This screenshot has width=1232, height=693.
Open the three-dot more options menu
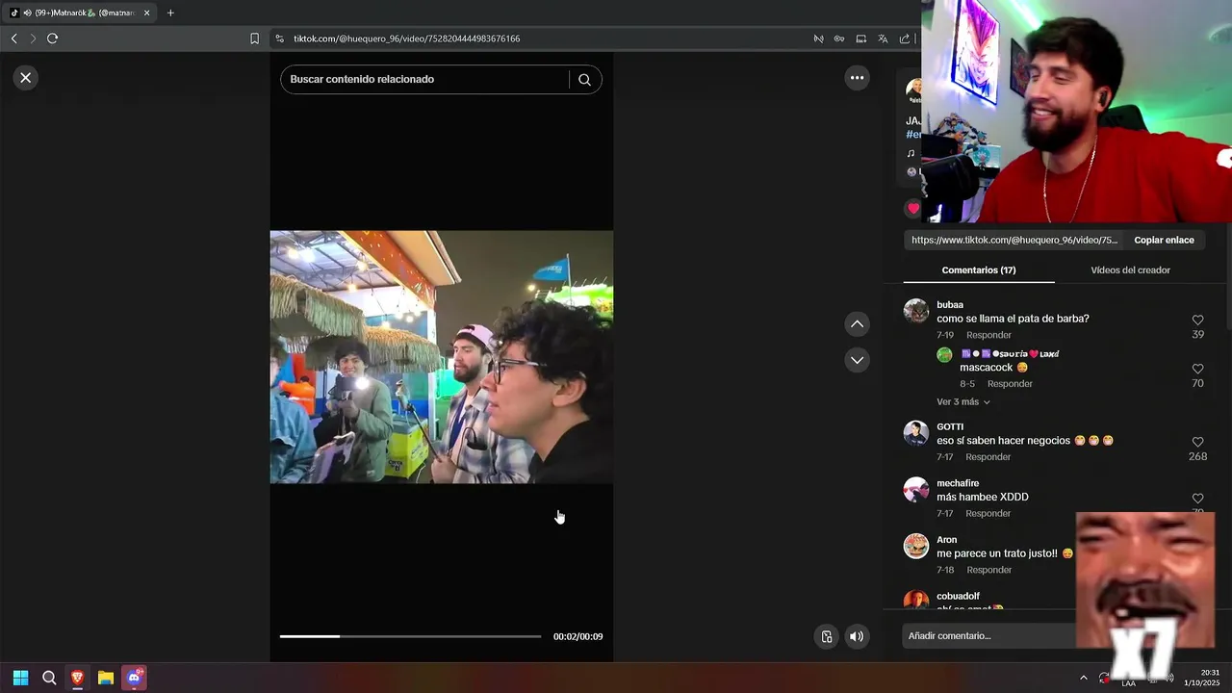(x=857, y=78)
